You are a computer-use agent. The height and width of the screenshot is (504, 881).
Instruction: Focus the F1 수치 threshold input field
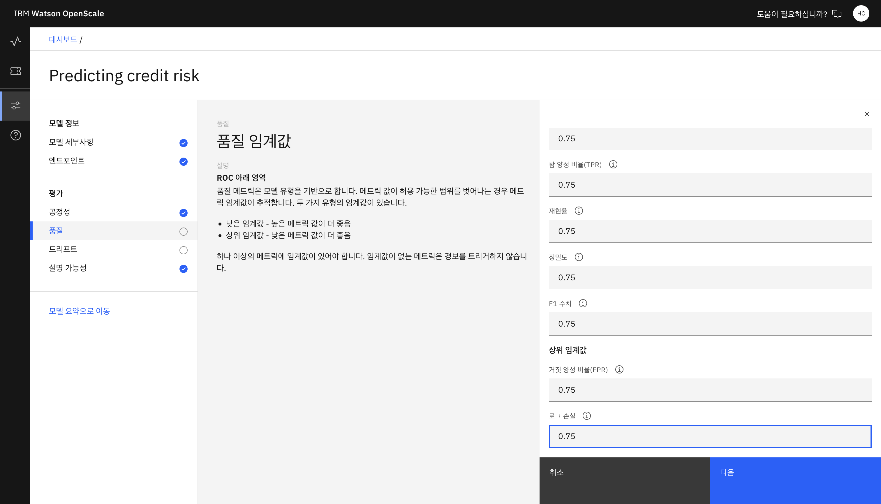pos(710,324)
